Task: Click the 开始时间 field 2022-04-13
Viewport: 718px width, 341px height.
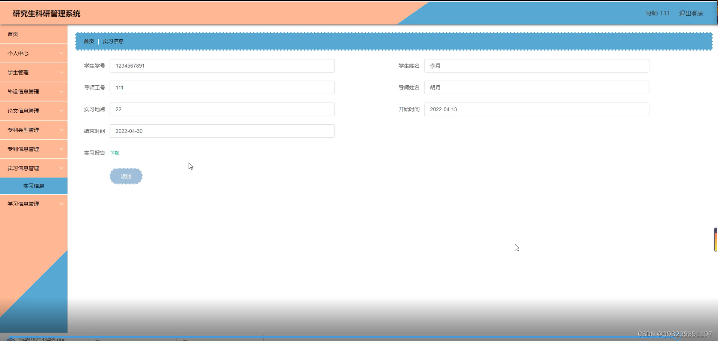Action: [x=537, y=109]
